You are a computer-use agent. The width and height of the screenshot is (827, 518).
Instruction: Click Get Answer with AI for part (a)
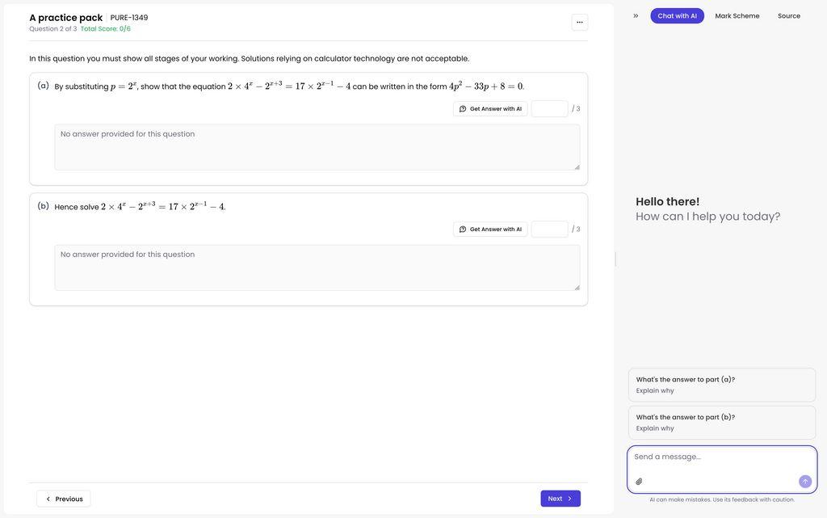[x=490, y=109]
